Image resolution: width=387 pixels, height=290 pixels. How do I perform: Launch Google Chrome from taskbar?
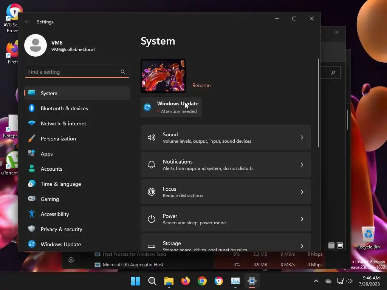click(x=202, y=281)
